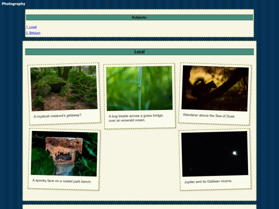This screenshot has width=279, height=209.
Task: Open the bug on grass stem photo
Action: coord(139,88)
